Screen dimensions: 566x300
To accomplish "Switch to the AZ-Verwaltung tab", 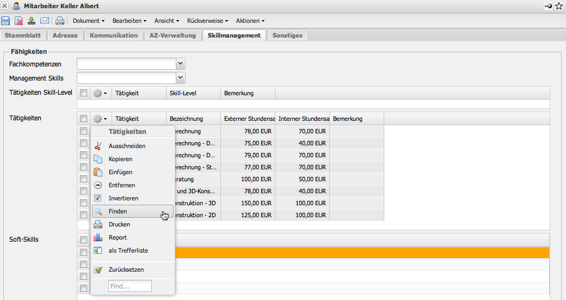I will (173, 35).
